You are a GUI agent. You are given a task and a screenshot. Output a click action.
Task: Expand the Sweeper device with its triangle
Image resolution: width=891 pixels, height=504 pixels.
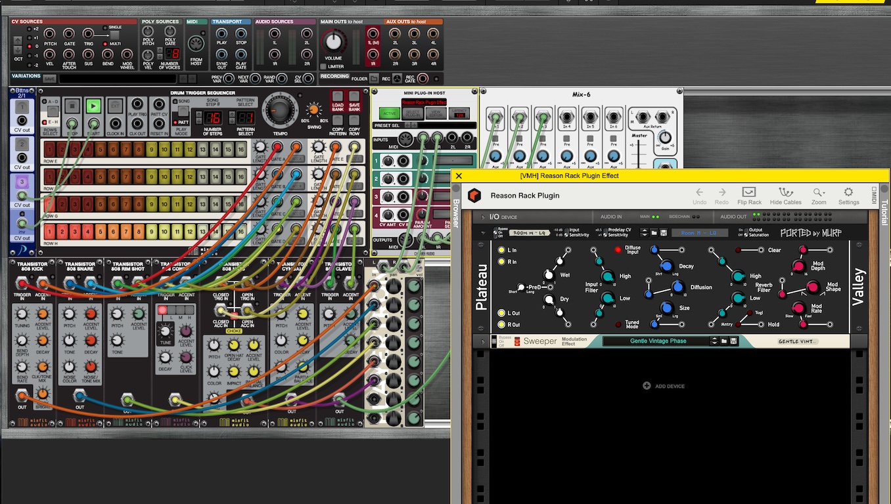tap(484, 341)
